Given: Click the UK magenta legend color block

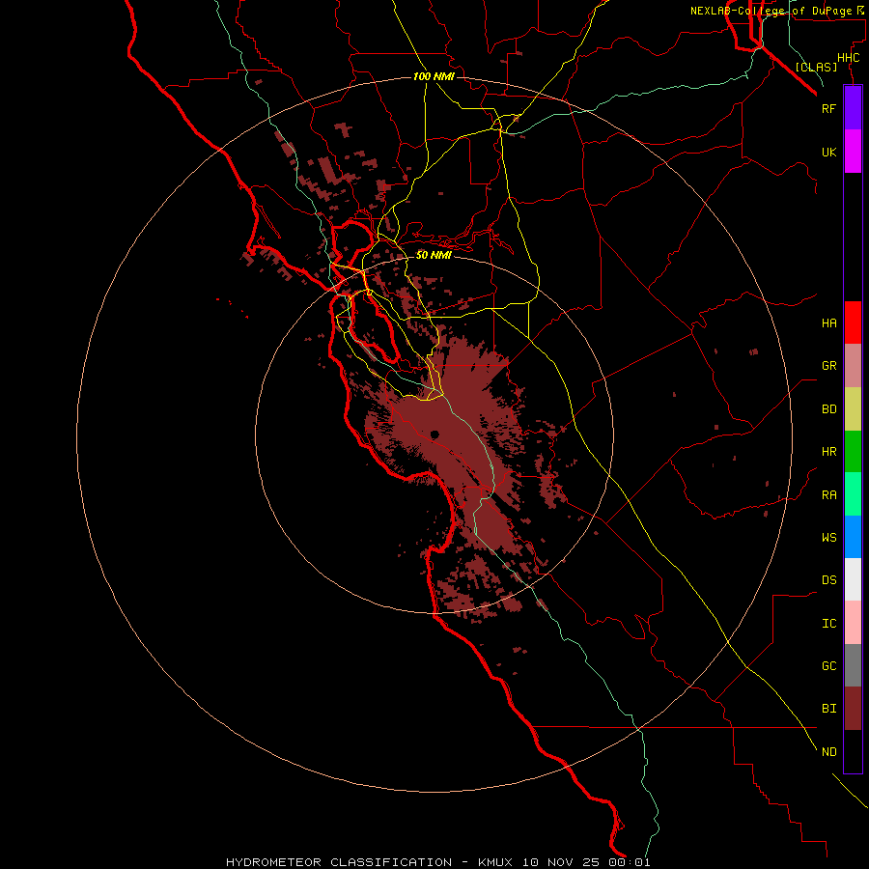Looking at the screenshot, I should [853, 152].
